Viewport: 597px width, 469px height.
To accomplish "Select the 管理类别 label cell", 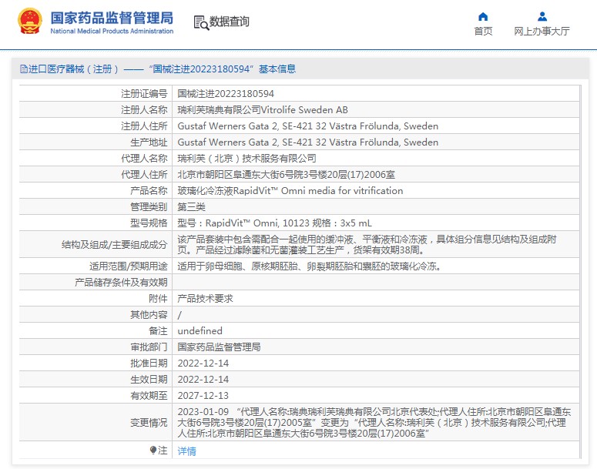I will (96, 207).
